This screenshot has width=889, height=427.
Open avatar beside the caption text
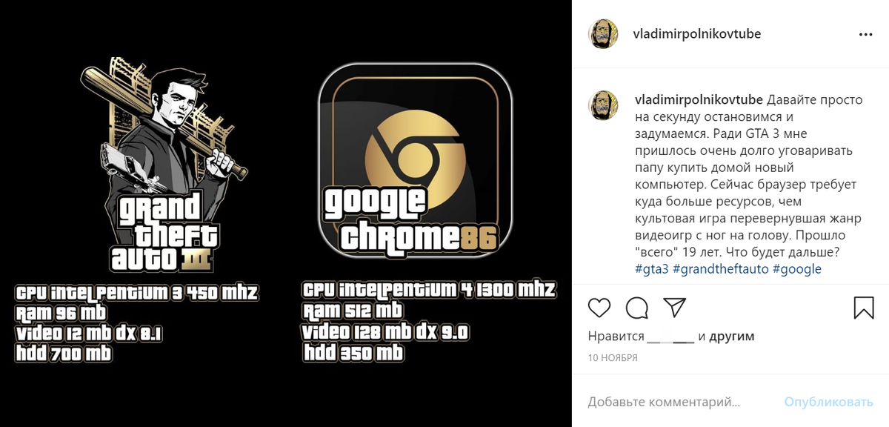[x=603, y=105]
